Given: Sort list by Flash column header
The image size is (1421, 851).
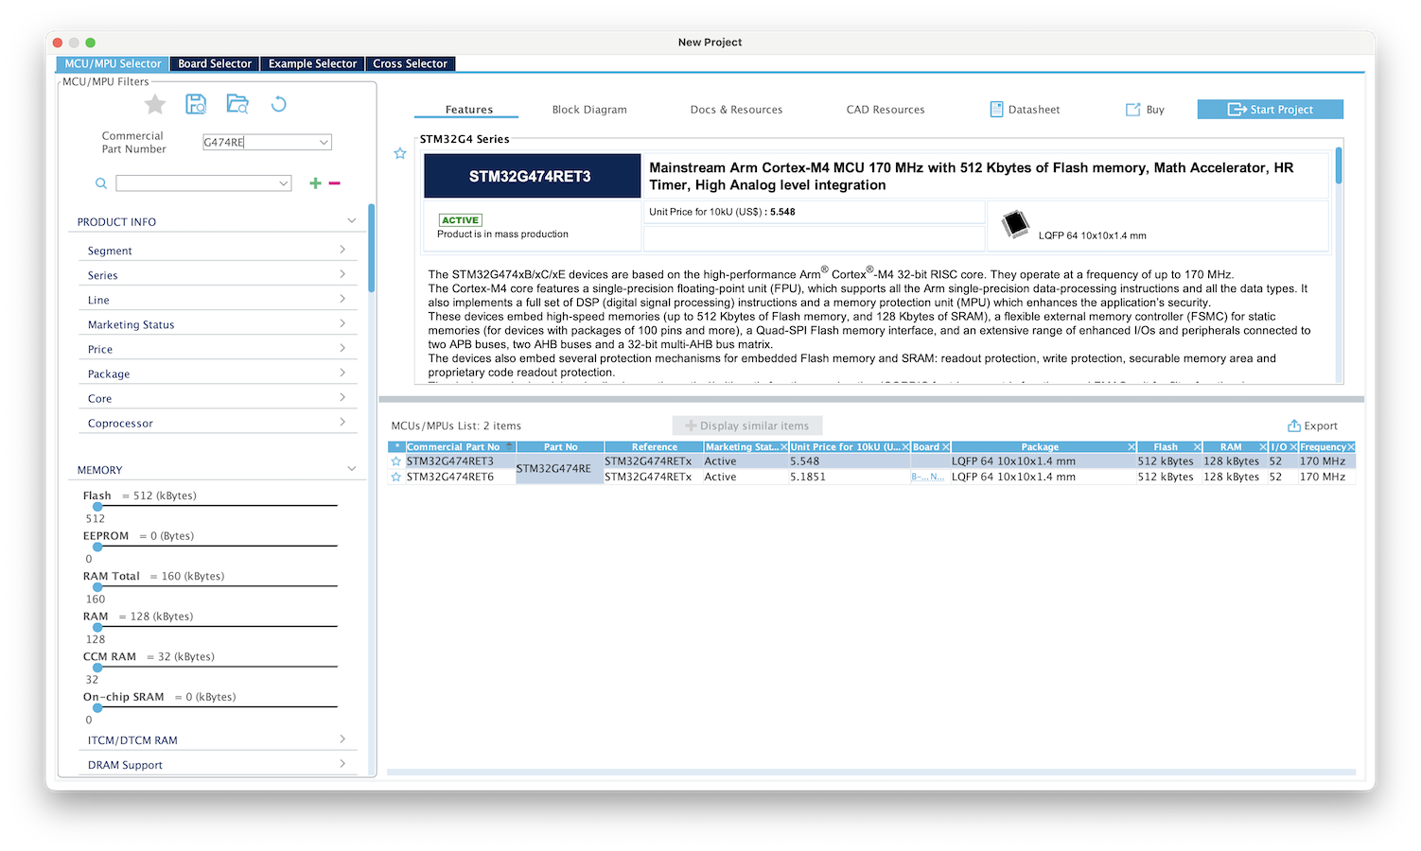Looking at the screenshot, I should (x=1166, y=447).
